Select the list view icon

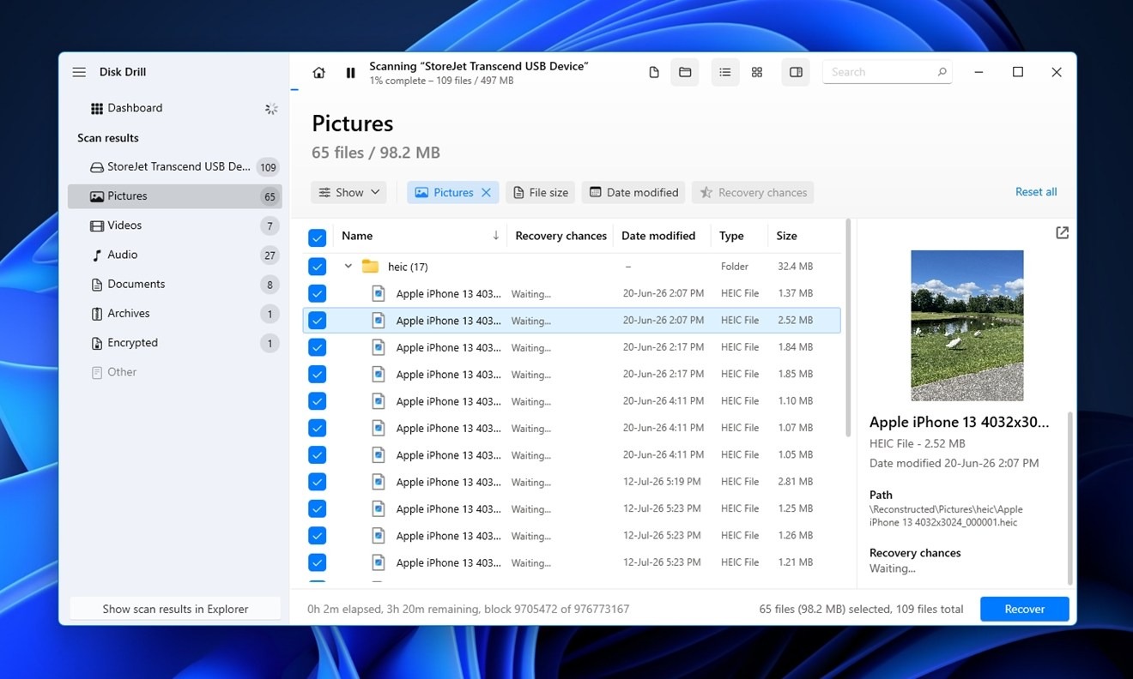(725, 73)
